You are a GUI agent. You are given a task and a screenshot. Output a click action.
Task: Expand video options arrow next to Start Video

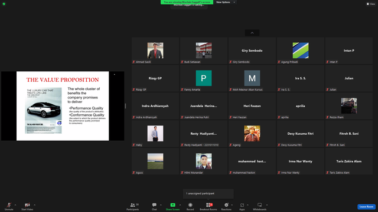click(x=34, y=205)
